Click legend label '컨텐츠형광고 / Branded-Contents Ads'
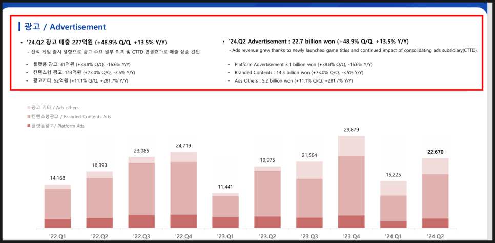The height and width of the screenshot is (243, 495). point(71,117)
